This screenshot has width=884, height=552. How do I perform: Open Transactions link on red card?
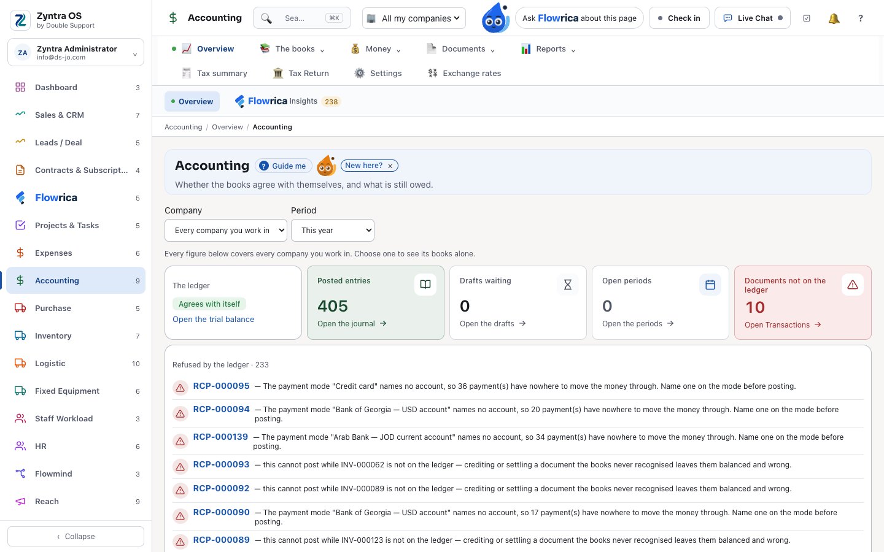[783, 325]
